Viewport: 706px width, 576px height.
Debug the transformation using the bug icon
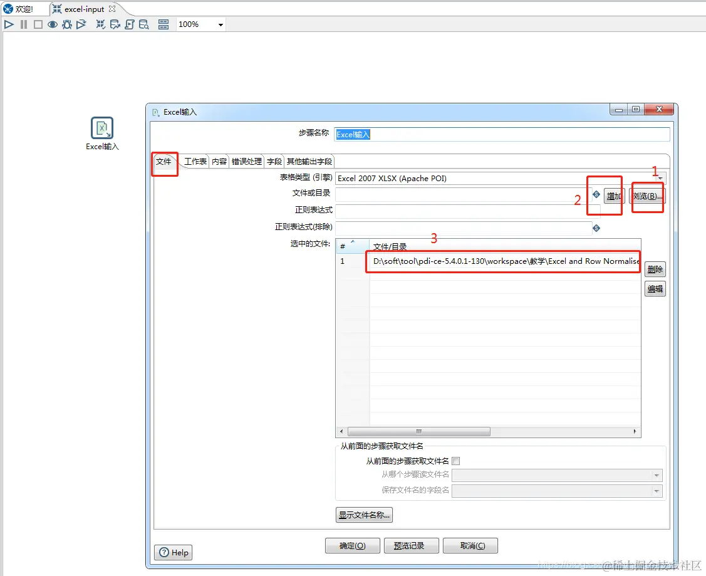pyautogui.click(x=66, y=24)
